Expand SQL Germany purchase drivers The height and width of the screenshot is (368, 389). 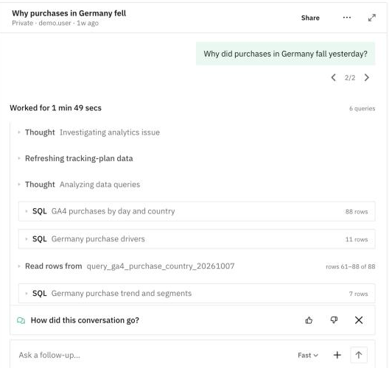197,239
